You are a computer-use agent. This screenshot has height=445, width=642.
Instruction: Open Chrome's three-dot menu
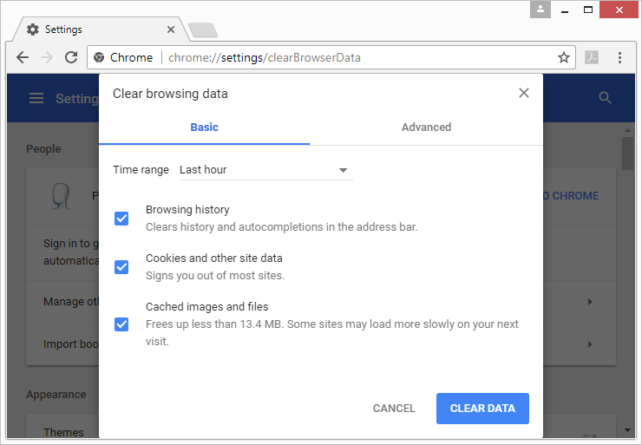(x=619, y=58)
